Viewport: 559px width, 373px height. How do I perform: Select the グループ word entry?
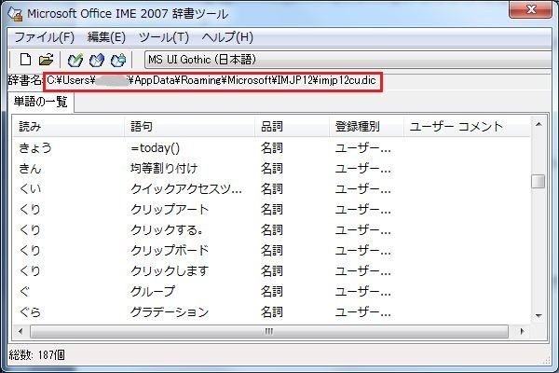coord(153,291)
